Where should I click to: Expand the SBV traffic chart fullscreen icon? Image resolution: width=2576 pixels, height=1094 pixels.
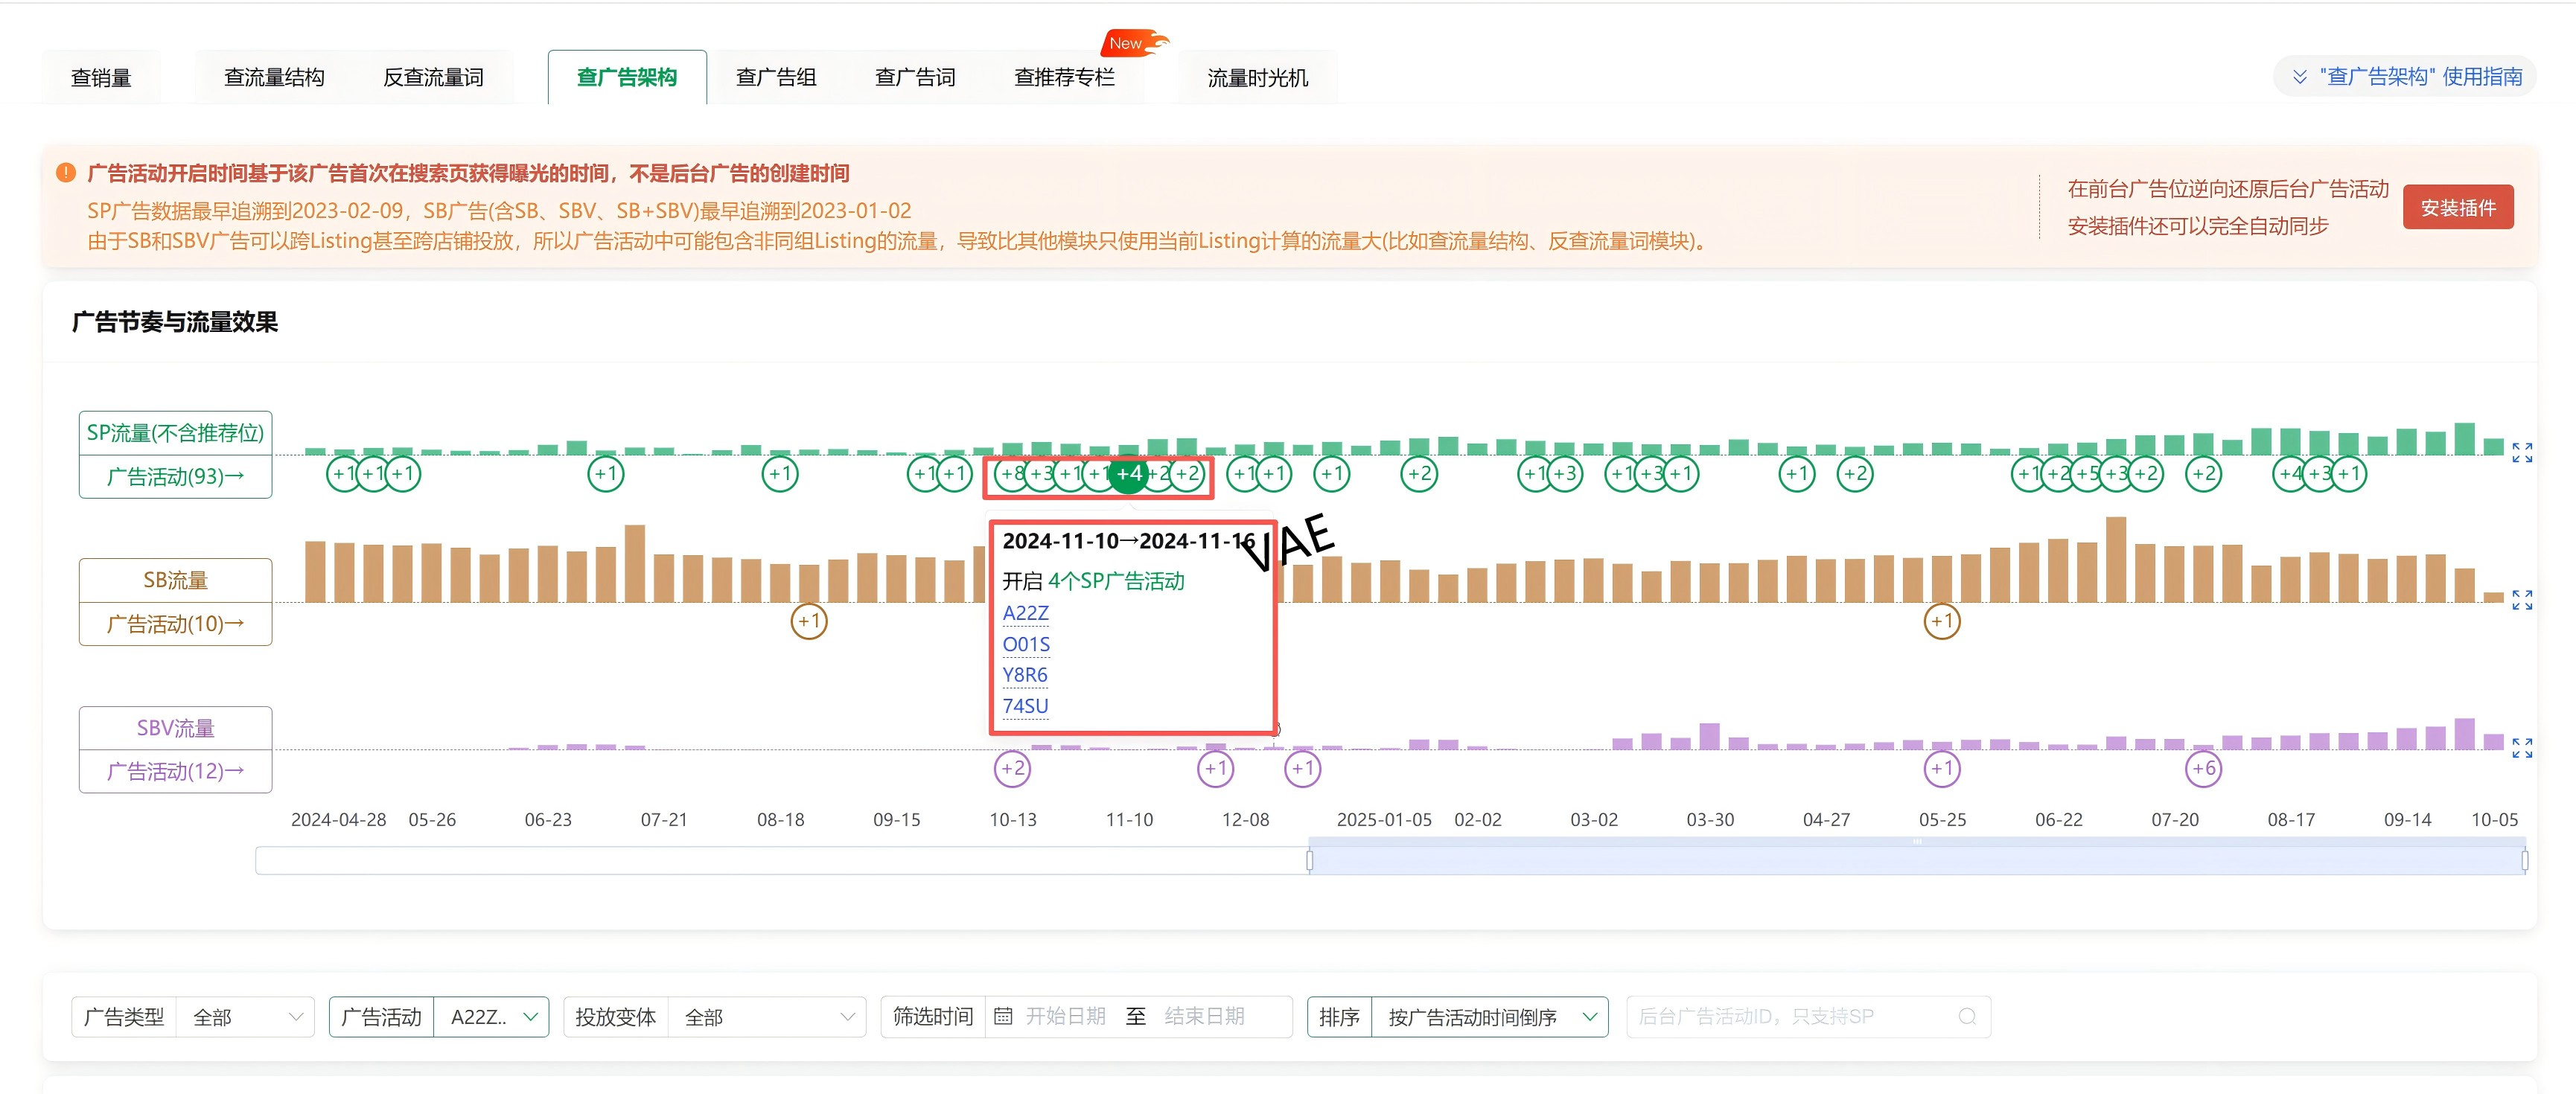click(x=2521, y=748)
